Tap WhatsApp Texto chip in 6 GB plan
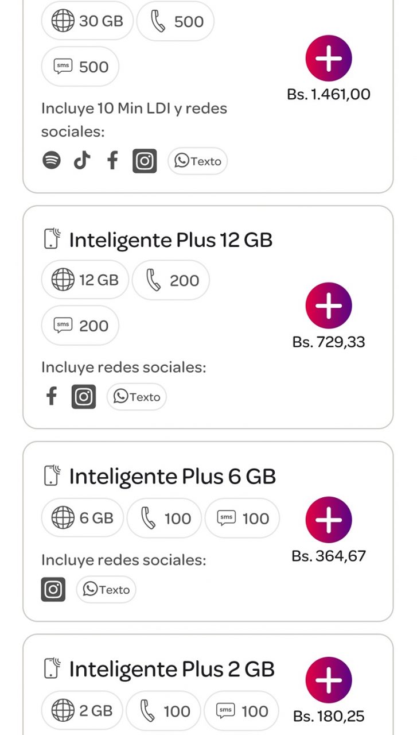417x735 pixels. point(106,590)
